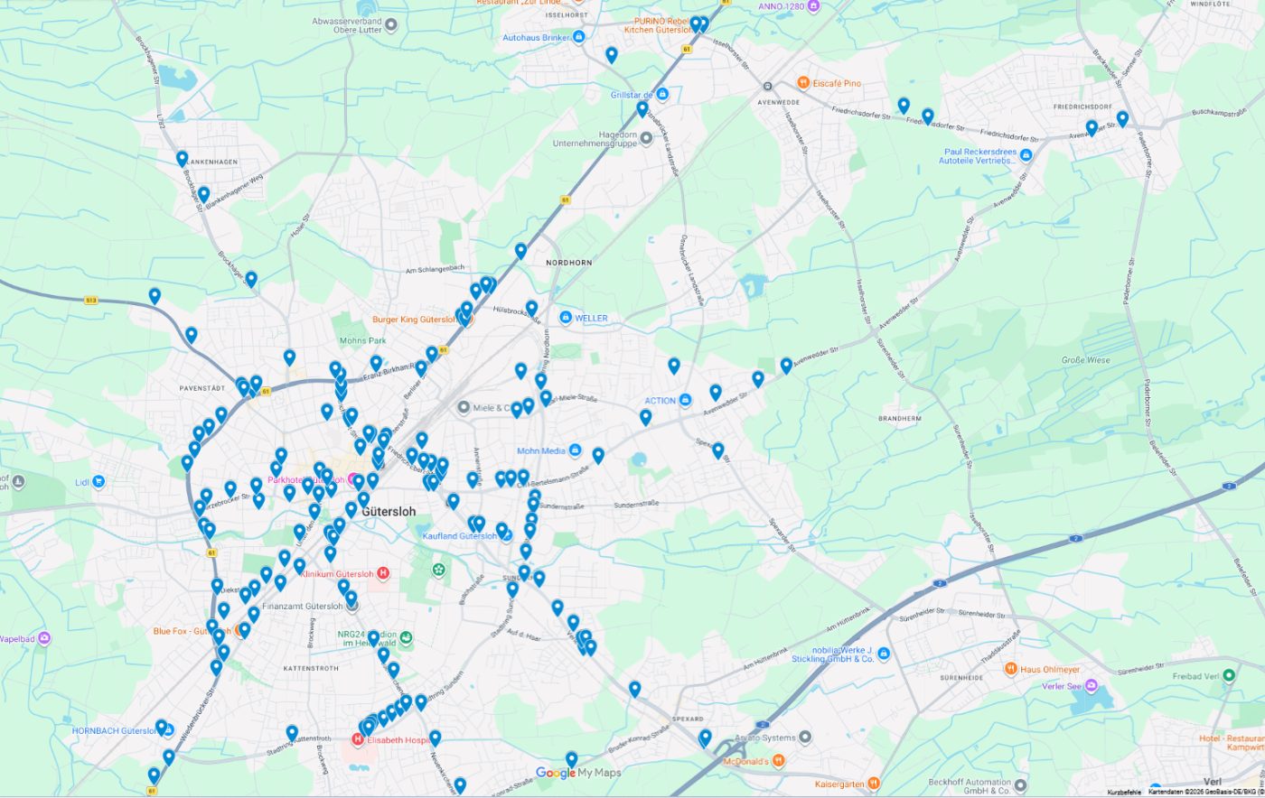Select the Verler See attraction icon
Viewport: 1265px width, 798px height.
(x=1091, y=686)
